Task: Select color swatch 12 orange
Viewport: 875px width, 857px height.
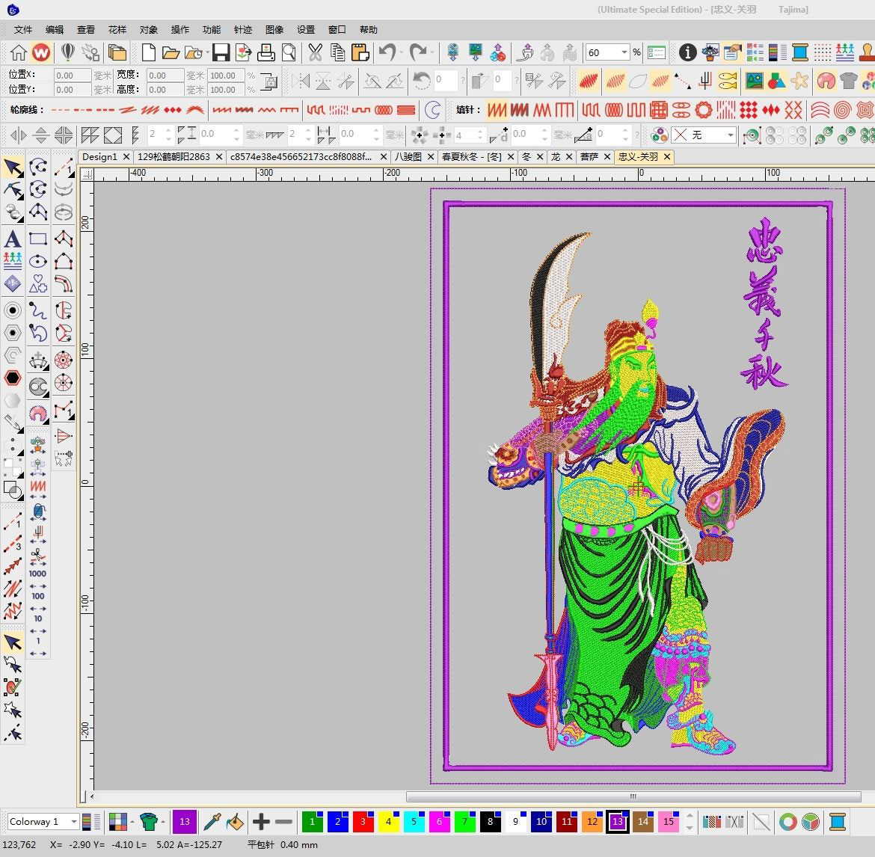Action: (x=592, y=821)
